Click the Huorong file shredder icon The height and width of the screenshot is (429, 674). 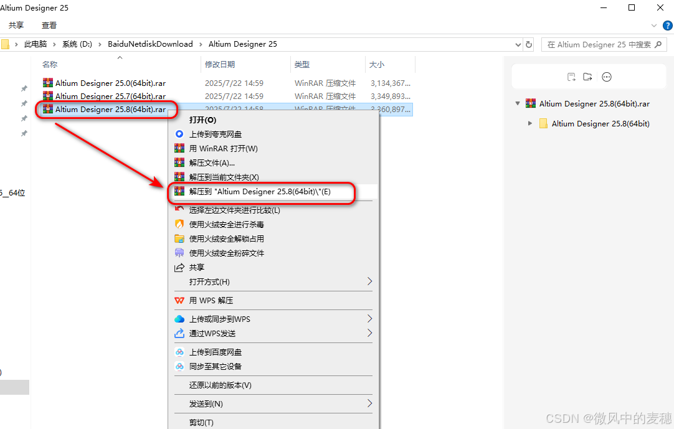(x=179, y=253)
